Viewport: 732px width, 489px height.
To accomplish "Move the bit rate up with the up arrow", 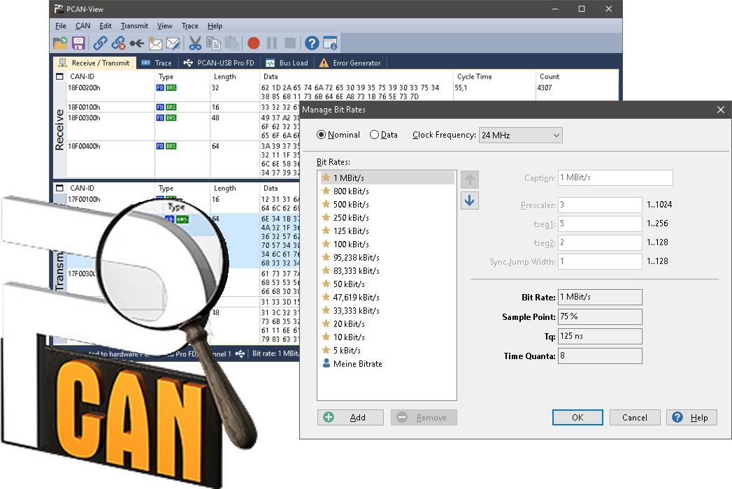I will pyautogui.click(x=470, y=180).
